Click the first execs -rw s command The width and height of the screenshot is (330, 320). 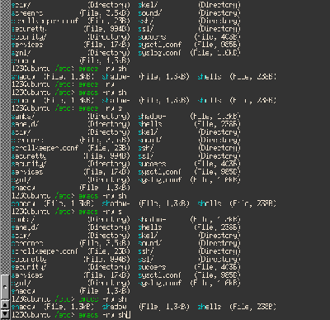click(x=101, y=108)
